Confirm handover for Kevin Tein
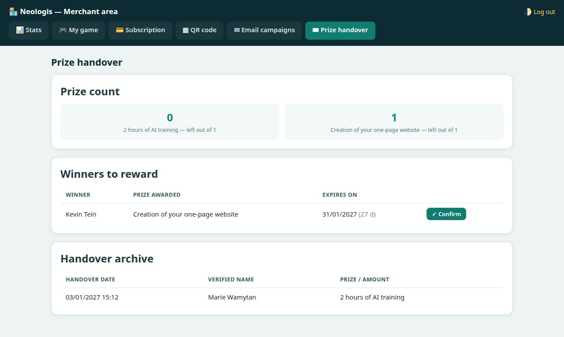564x337 pixels. click(x=446, y=214)
